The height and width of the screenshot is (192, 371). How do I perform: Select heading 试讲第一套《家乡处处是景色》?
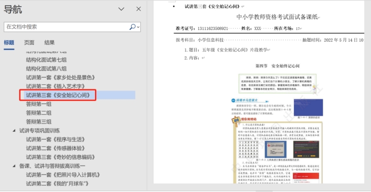[x=61, y=78]
